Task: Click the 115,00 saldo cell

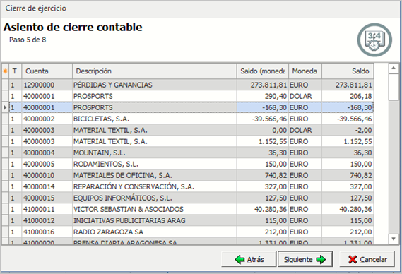Action: 348,220
